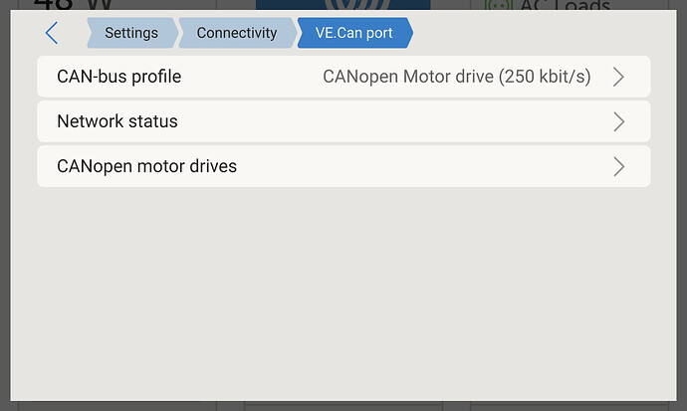
Task: Select the VE.Can port breadcrumb
Action: coord(353,33)
